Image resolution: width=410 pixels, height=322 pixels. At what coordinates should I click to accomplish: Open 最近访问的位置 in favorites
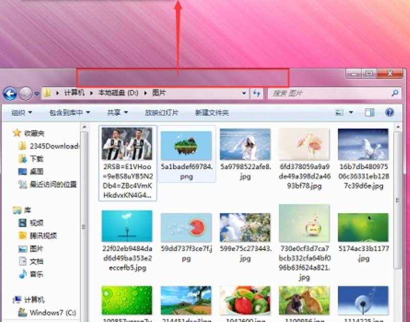point(53,184)
